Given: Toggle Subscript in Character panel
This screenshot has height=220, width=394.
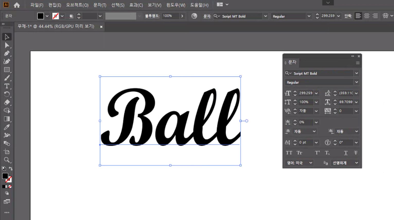Looking at the screenshot, I should [327, 153].
